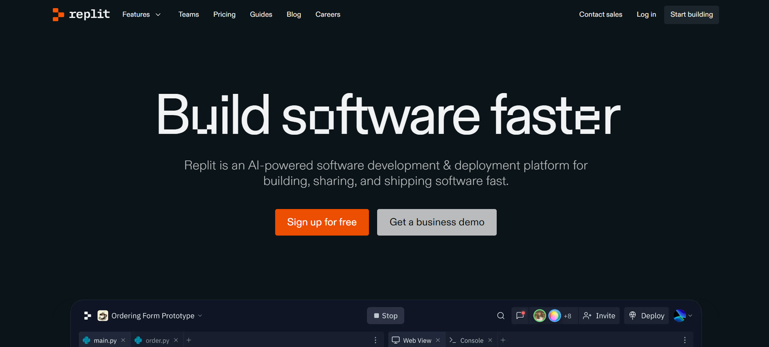This screenshot has width=769, height=347.
Task: Click the Sign up for free button
Action: tap(322, 222)
